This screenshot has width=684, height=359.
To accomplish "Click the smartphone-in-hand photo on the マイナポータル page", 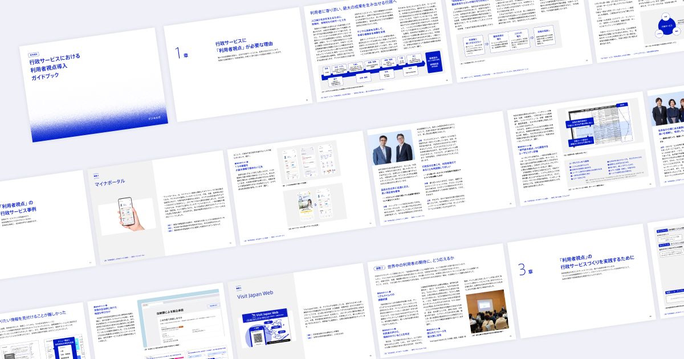I will click(x=129, y=213).
